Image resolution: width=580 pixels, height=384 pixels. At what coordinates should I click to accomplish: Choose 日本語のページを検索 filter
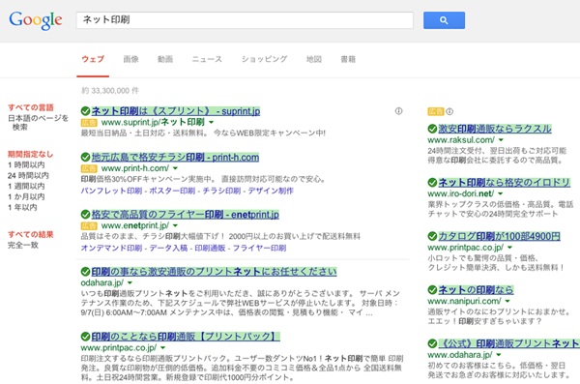pos(38,122)
